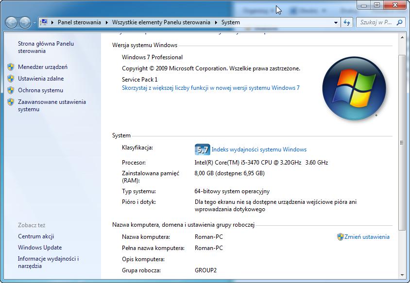
Task: Click the computer icon in address bar
Action: click(x=44, y=22)
